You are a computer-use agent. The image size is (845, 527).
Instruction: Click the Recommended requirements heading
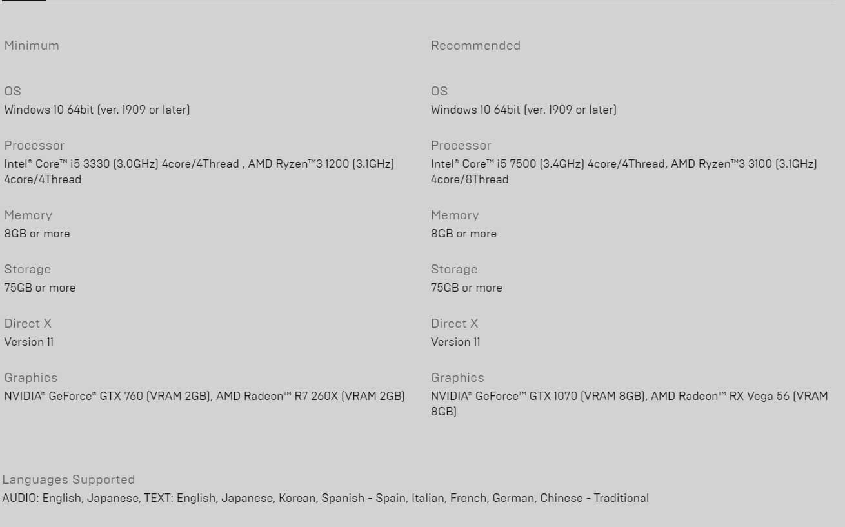tap(475, 46)
